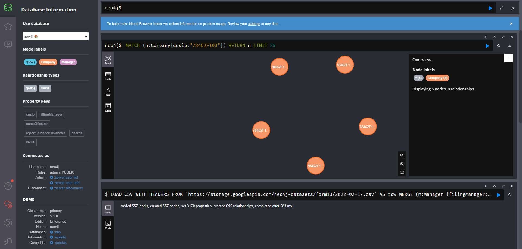Run the :server disconnect command
The image size is (522, 249).
click(x=67, y=188)
